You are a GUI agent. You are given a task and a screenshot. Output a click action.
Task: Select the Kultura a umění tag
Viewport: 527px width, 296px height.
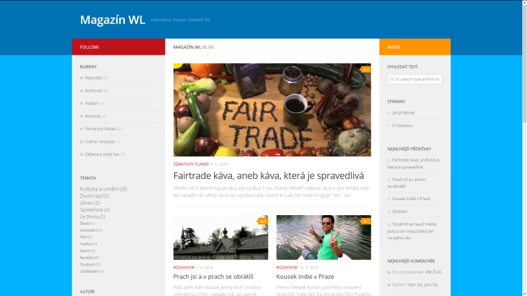(103, 189)
